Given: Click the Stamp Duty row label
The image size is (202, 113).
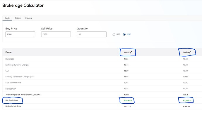Looking at the screenshot, I should tap(11, 89).
